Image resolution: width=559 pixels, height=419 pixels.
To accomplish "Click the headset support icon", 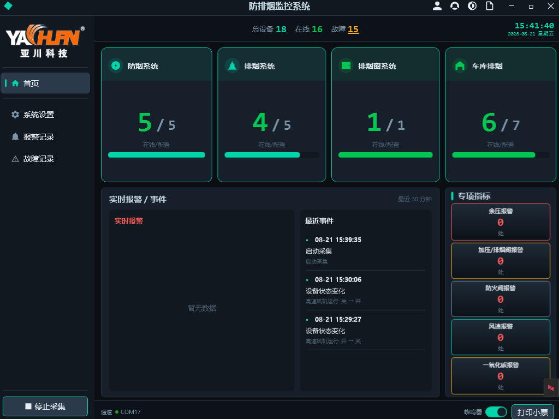I will click(455, 5).
